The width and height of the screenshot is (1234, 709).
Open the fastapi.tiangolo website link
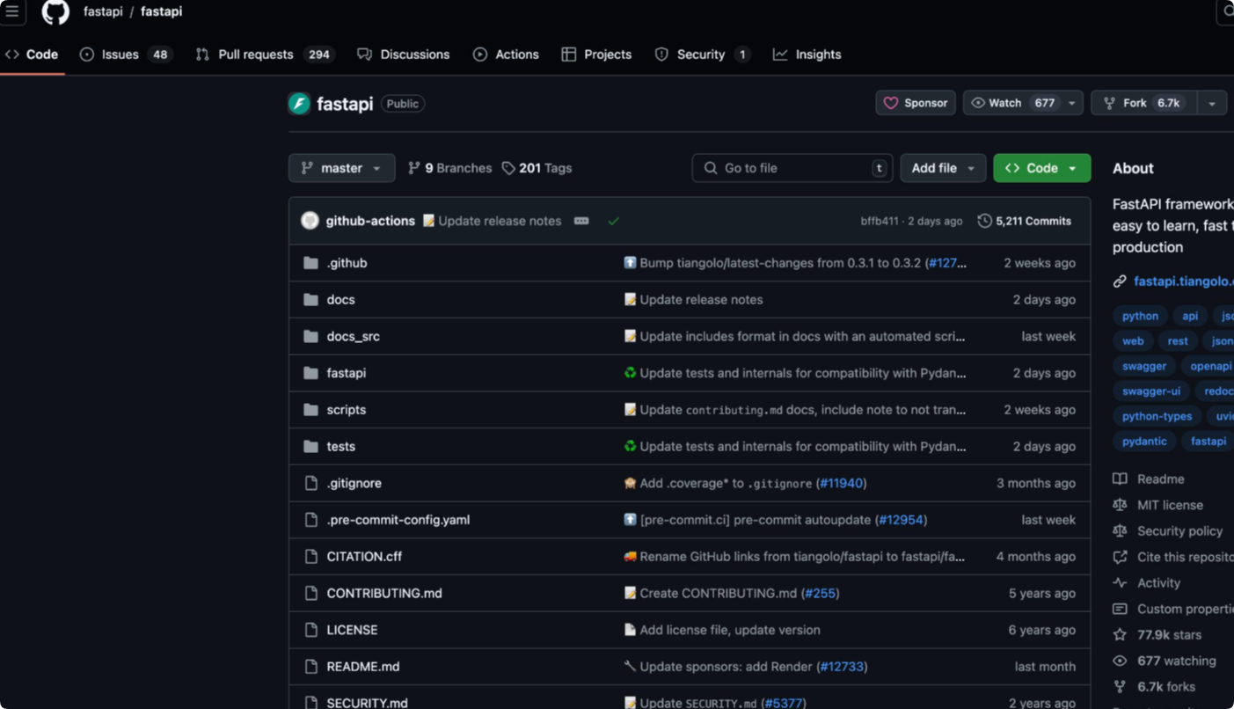1183,281
